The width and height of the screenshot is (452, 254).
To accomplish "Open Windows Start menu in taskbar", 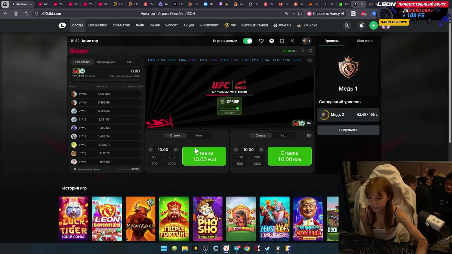I will coord(164,248).
